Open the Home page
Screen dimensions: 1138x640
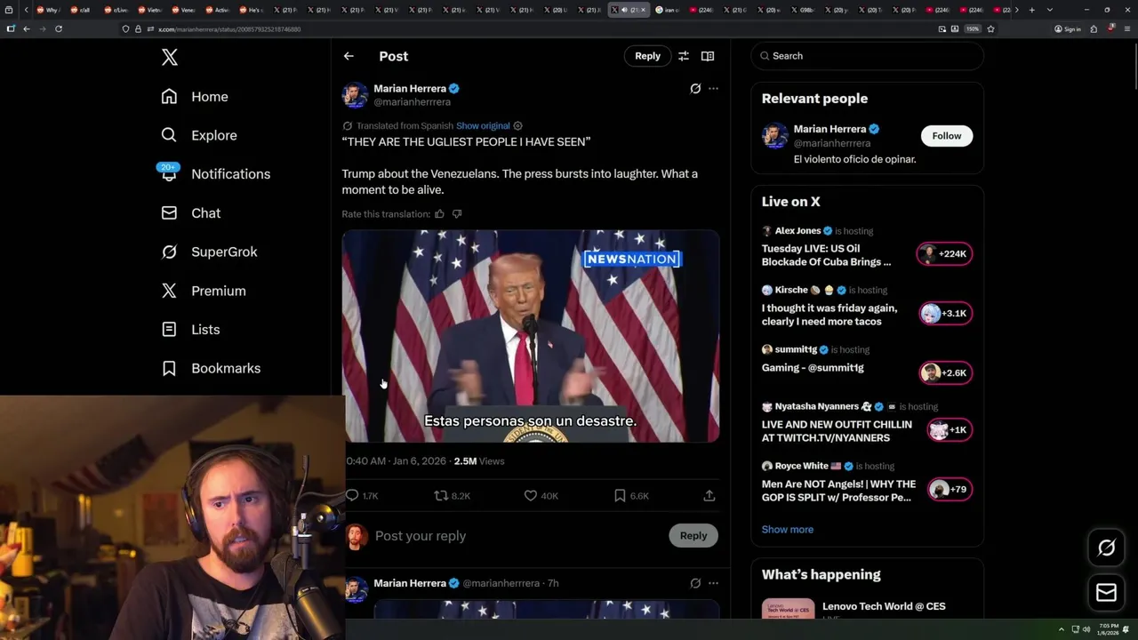pyautogui.click(x=195, y=97)
